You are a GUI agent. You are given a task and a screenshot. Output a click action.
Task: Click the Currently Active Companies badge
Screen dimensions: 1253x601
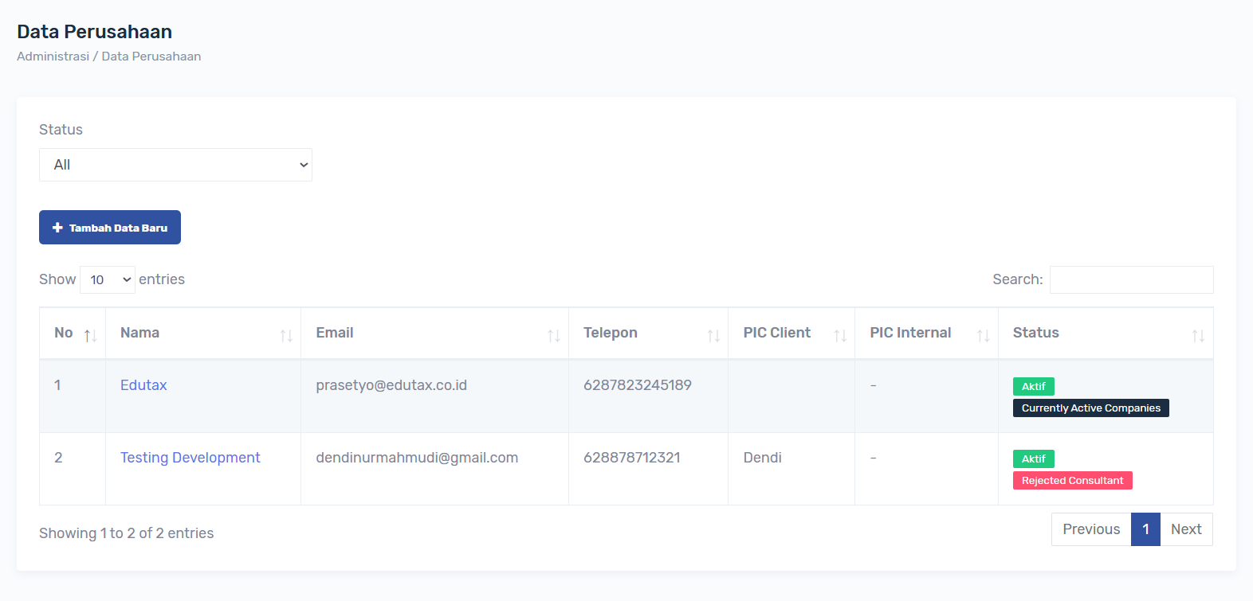[x=1090, y=408]
